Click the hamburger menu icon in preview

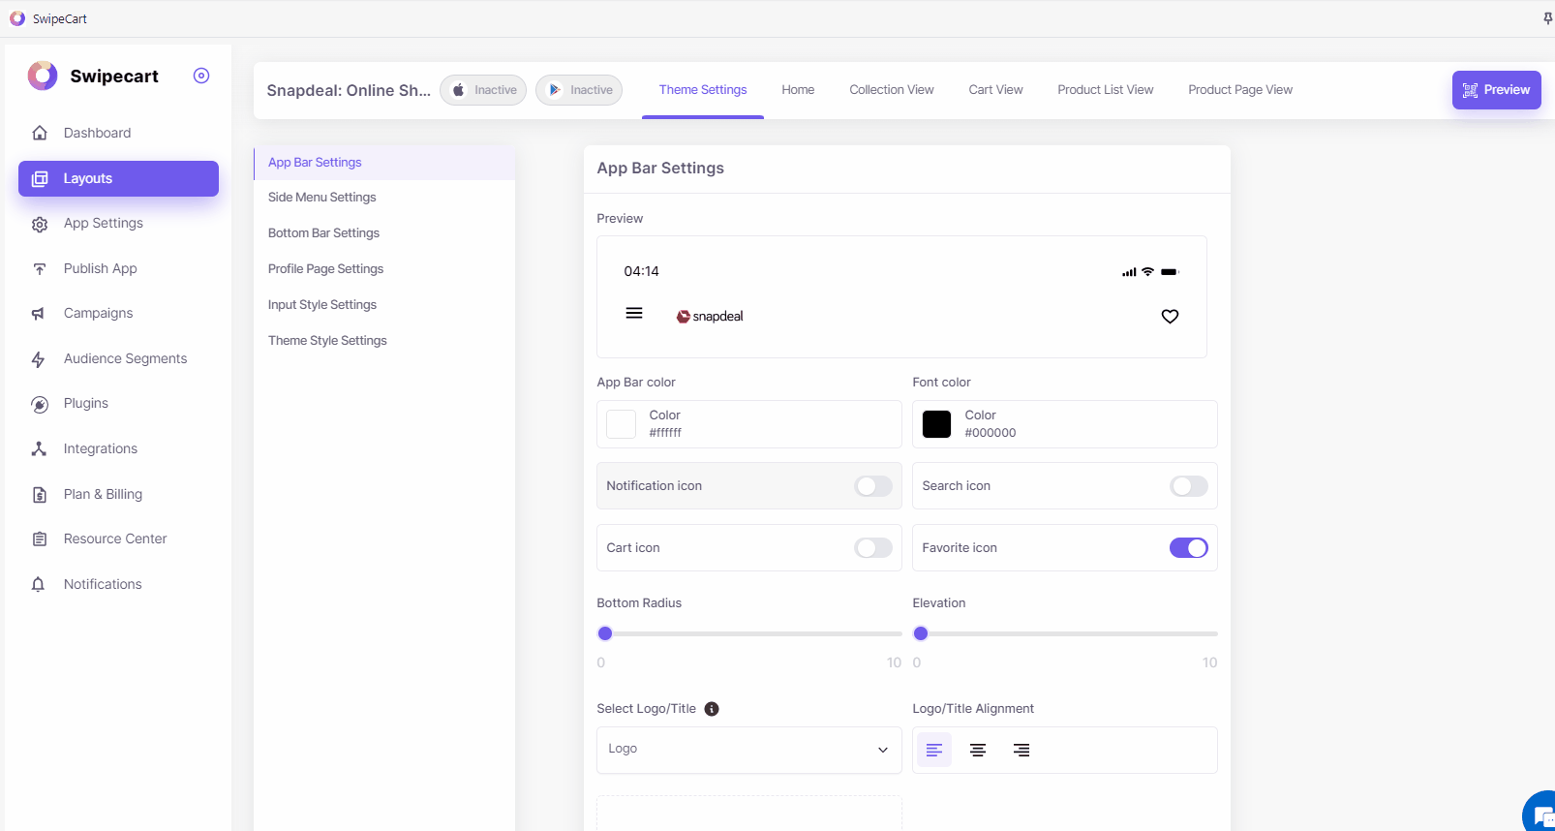tap(634, 313)
